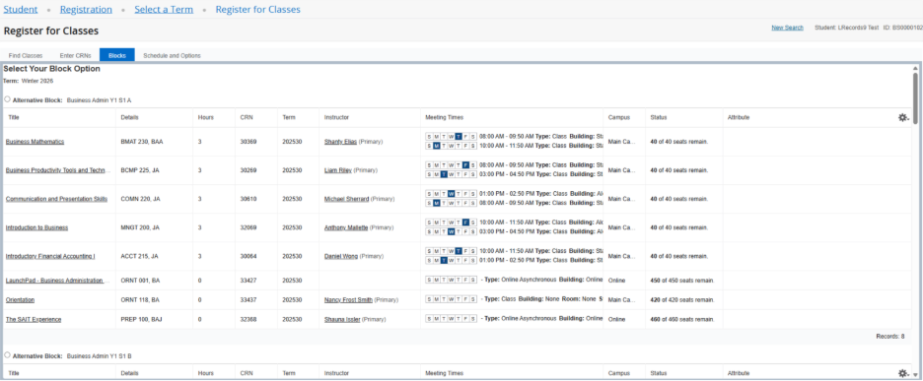Open instructor Daniel Wong profile
Image resolution: width=923 pixels, height=381 pixels.
click(341, 256)
